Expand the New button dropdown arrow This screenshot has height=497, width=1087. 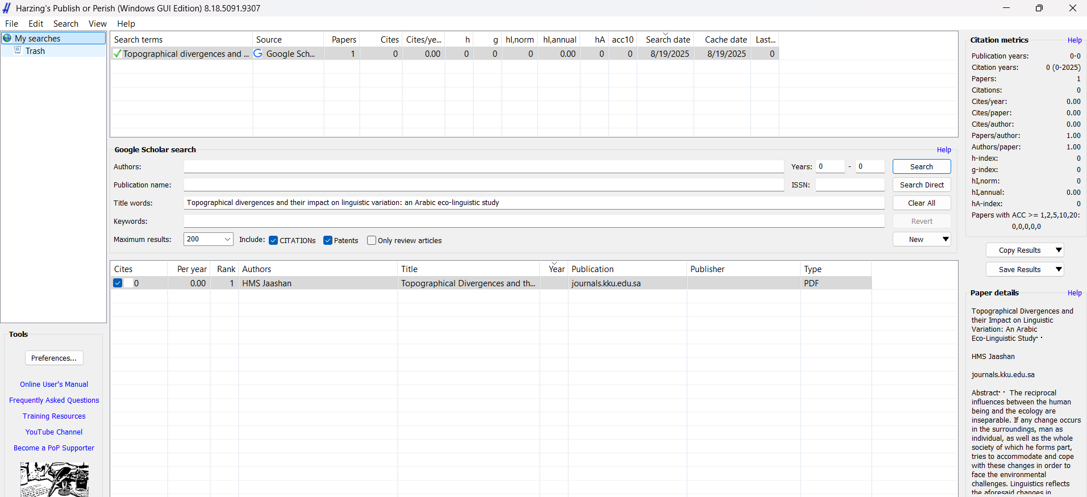(x=946, y=239)
